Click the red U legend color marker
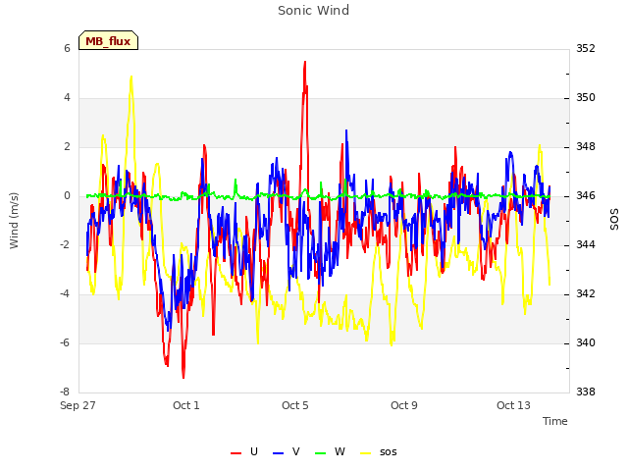The width and height of the screenshot is (628, 471). 235,453
